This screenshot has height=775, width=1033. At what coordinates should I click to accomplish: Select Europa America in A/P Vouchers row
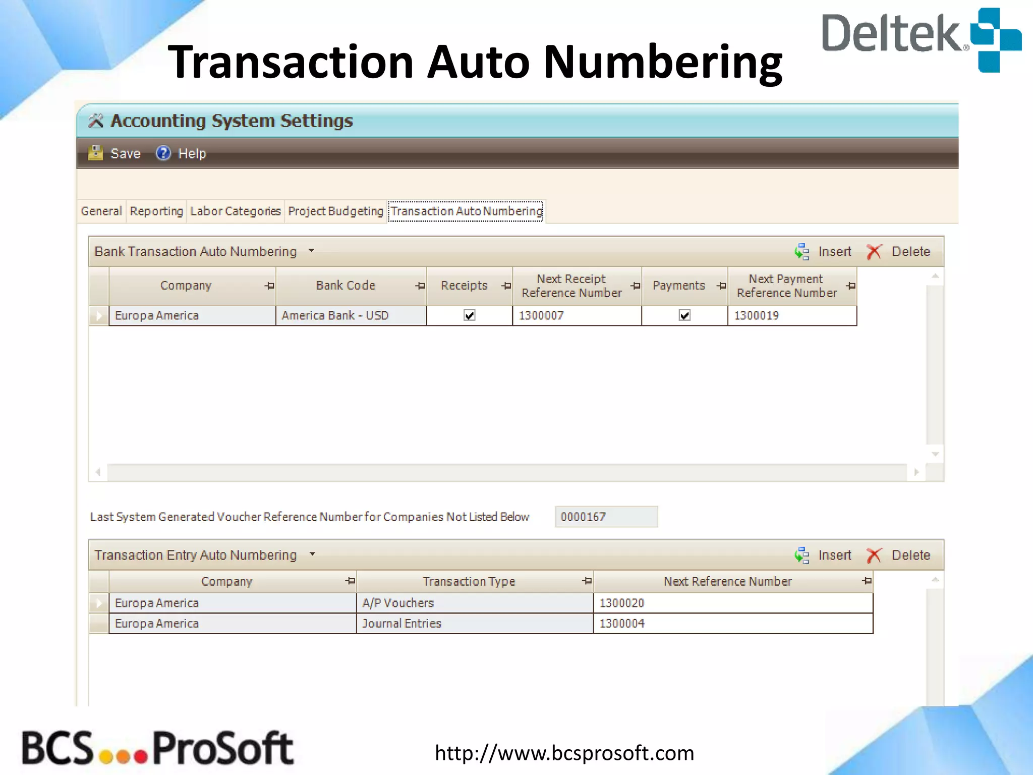pos(233,603)
